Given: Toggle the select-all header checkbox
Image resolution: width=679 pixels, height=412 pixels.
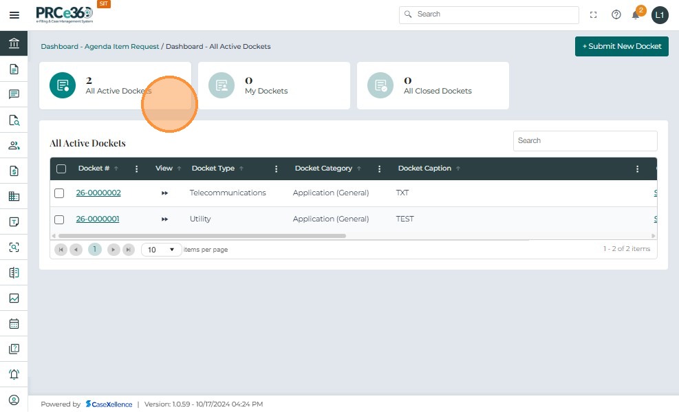Looking at the screenshot, I should pos(61,169).
